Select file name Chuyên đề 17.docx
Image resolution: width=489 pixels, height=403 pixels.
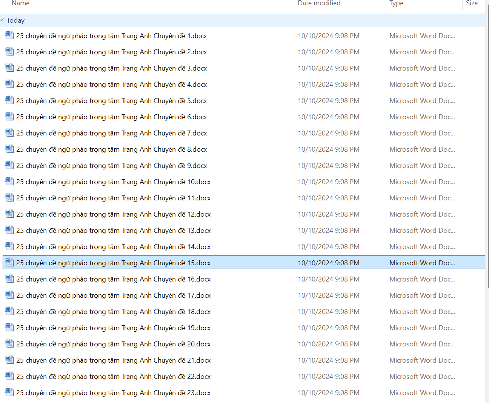[114, 295]
